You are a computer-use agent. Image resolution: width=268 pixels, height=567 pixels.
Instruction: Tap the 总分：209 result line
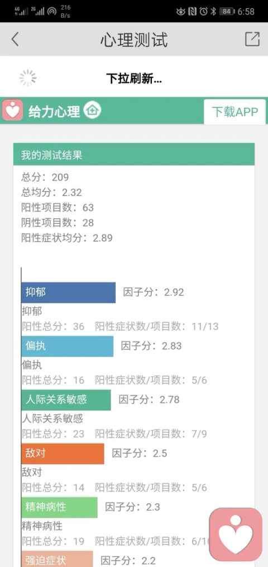(45, 177)
